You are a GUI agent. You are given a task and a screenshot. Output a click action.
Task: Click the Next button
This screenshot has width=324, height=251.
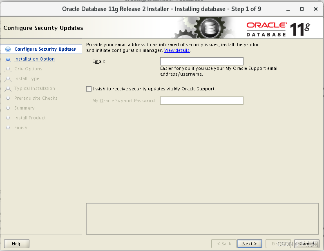click(250, 244)
